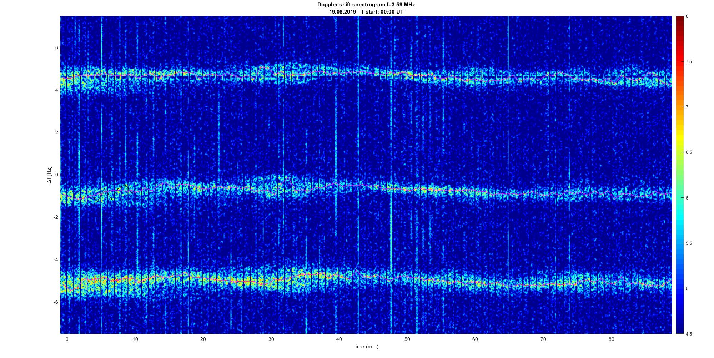Click the y-axis label "Δf [Hz]"

coord(49,175)
